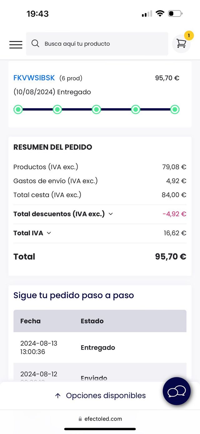The width and height of the screenshot is (200, 434).
Task: Open the hamburger menu
Action: tap(16, 44)
